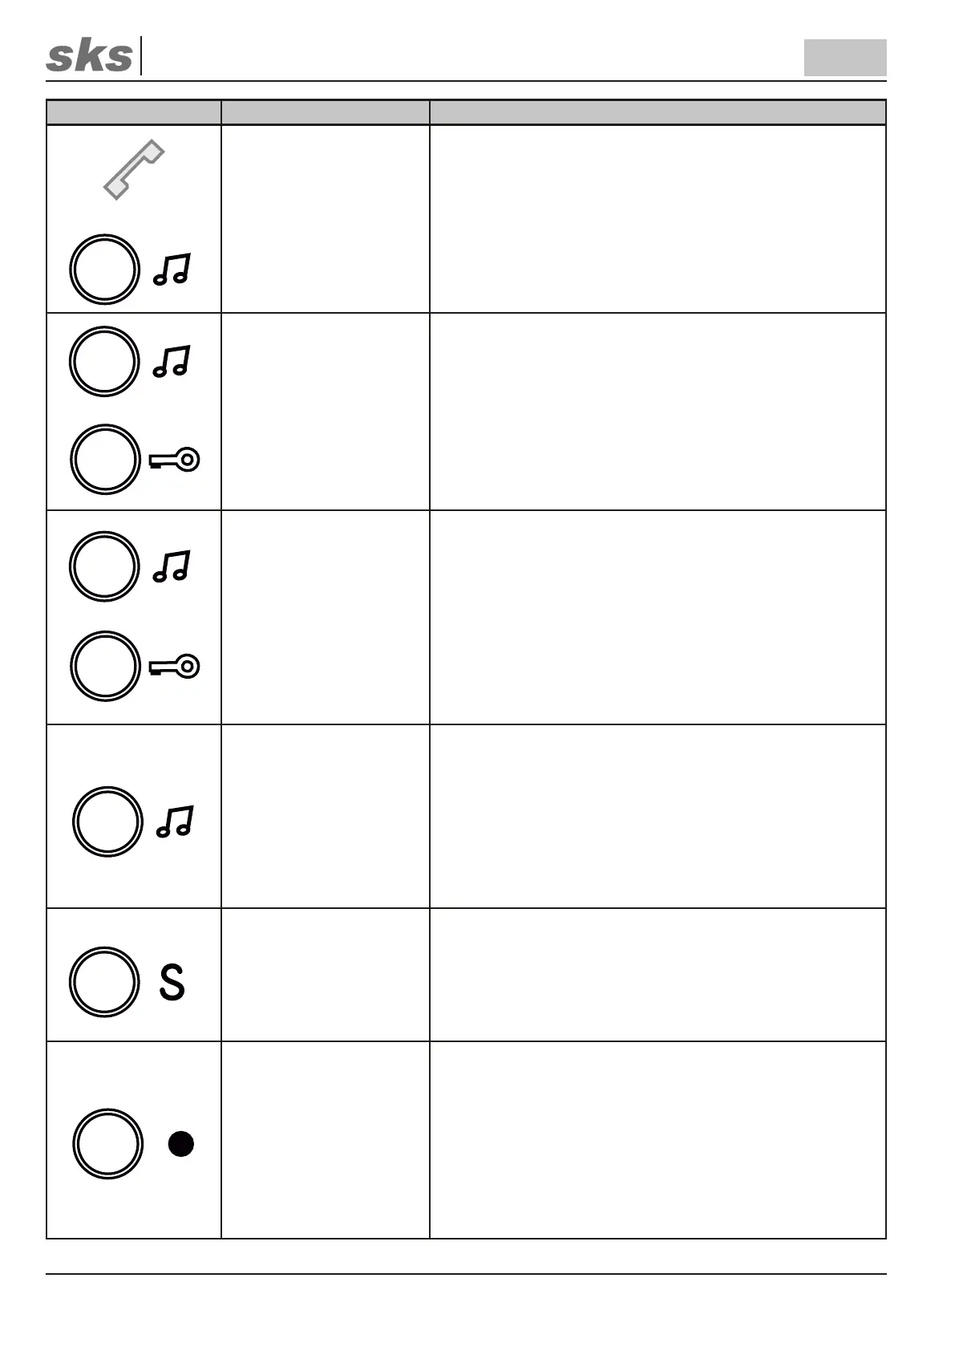This screenshot has height=1351, width=955.
Task: Select the round button below the handset icon
Action: [105, 270]
